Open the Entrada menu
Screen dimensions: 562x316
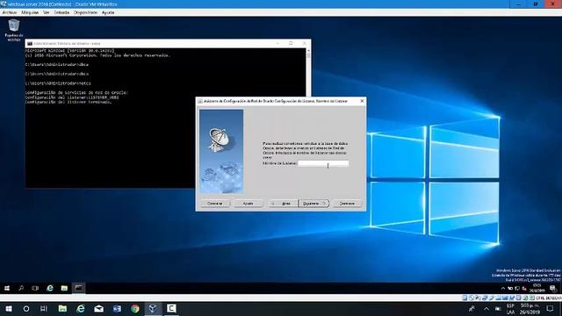[x=61, y=12]
